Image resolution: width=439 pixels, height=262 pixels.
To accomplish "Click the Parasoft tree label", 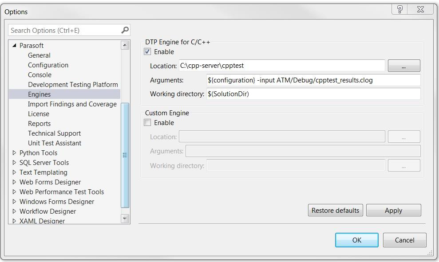I will pyautogui.click(x=32, y=46).
